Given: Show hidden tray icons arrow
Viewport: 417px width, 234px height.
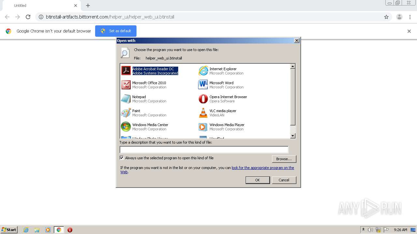Looking at the screenshot, I should point(363,230).
